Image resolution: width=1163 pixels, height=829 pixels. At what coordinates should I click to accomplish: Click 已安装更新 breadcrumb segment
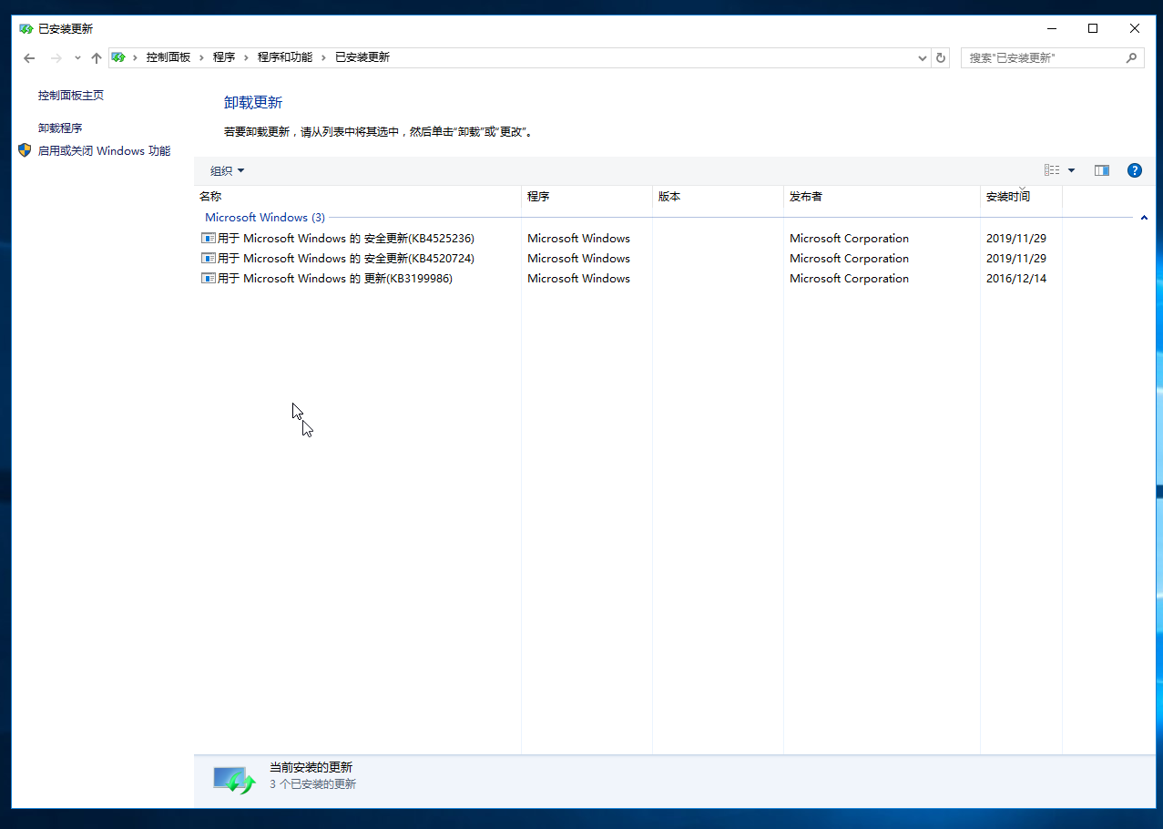tap(362, 57)
